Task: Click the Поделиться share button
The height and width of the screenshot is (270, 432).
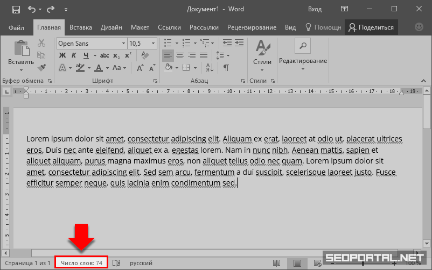Action: [372, 27]
